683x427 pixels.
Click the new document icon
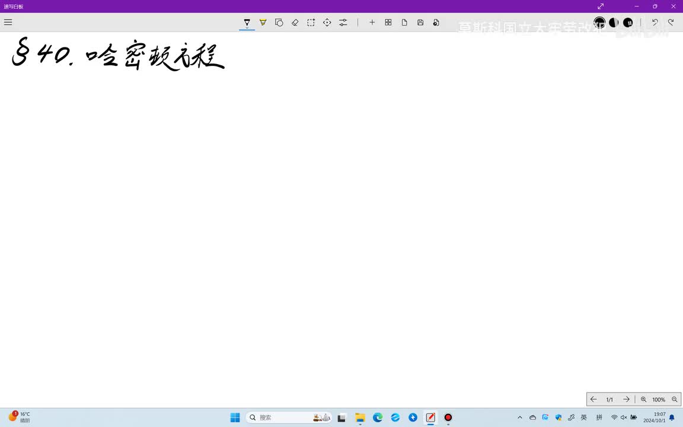tap(404, 22)
